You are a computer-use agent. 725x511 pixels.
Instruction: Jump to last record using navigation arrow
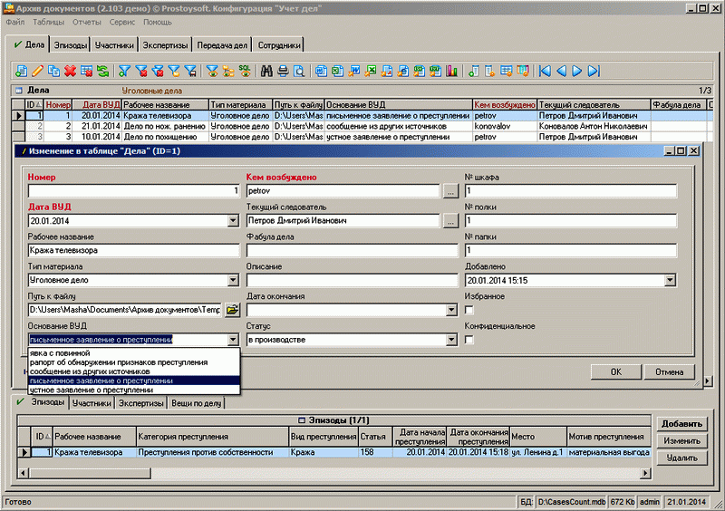[x=594, y=71]
